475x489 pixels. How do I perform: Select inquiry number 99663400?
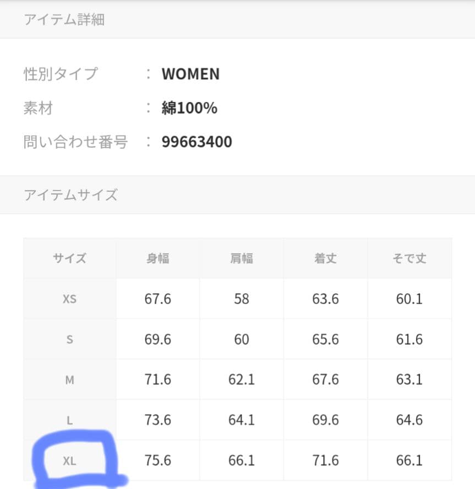(196, 142)
